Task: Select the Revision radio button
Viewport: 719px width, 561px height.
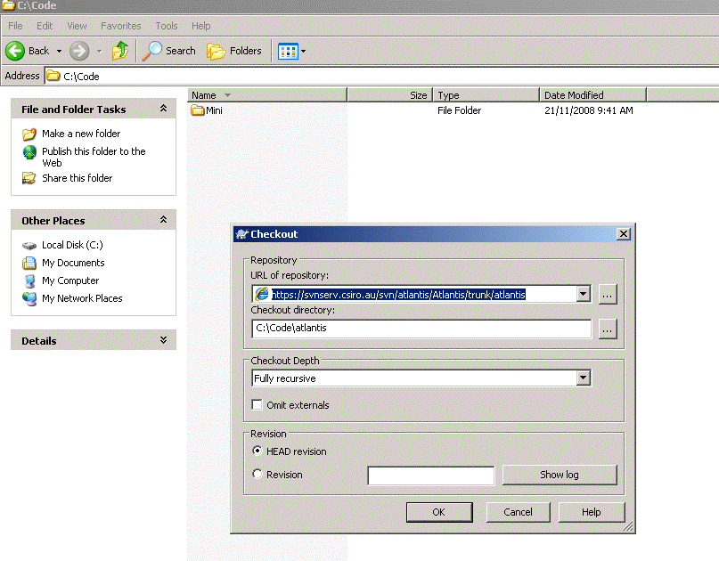Action: coord(257,475)
